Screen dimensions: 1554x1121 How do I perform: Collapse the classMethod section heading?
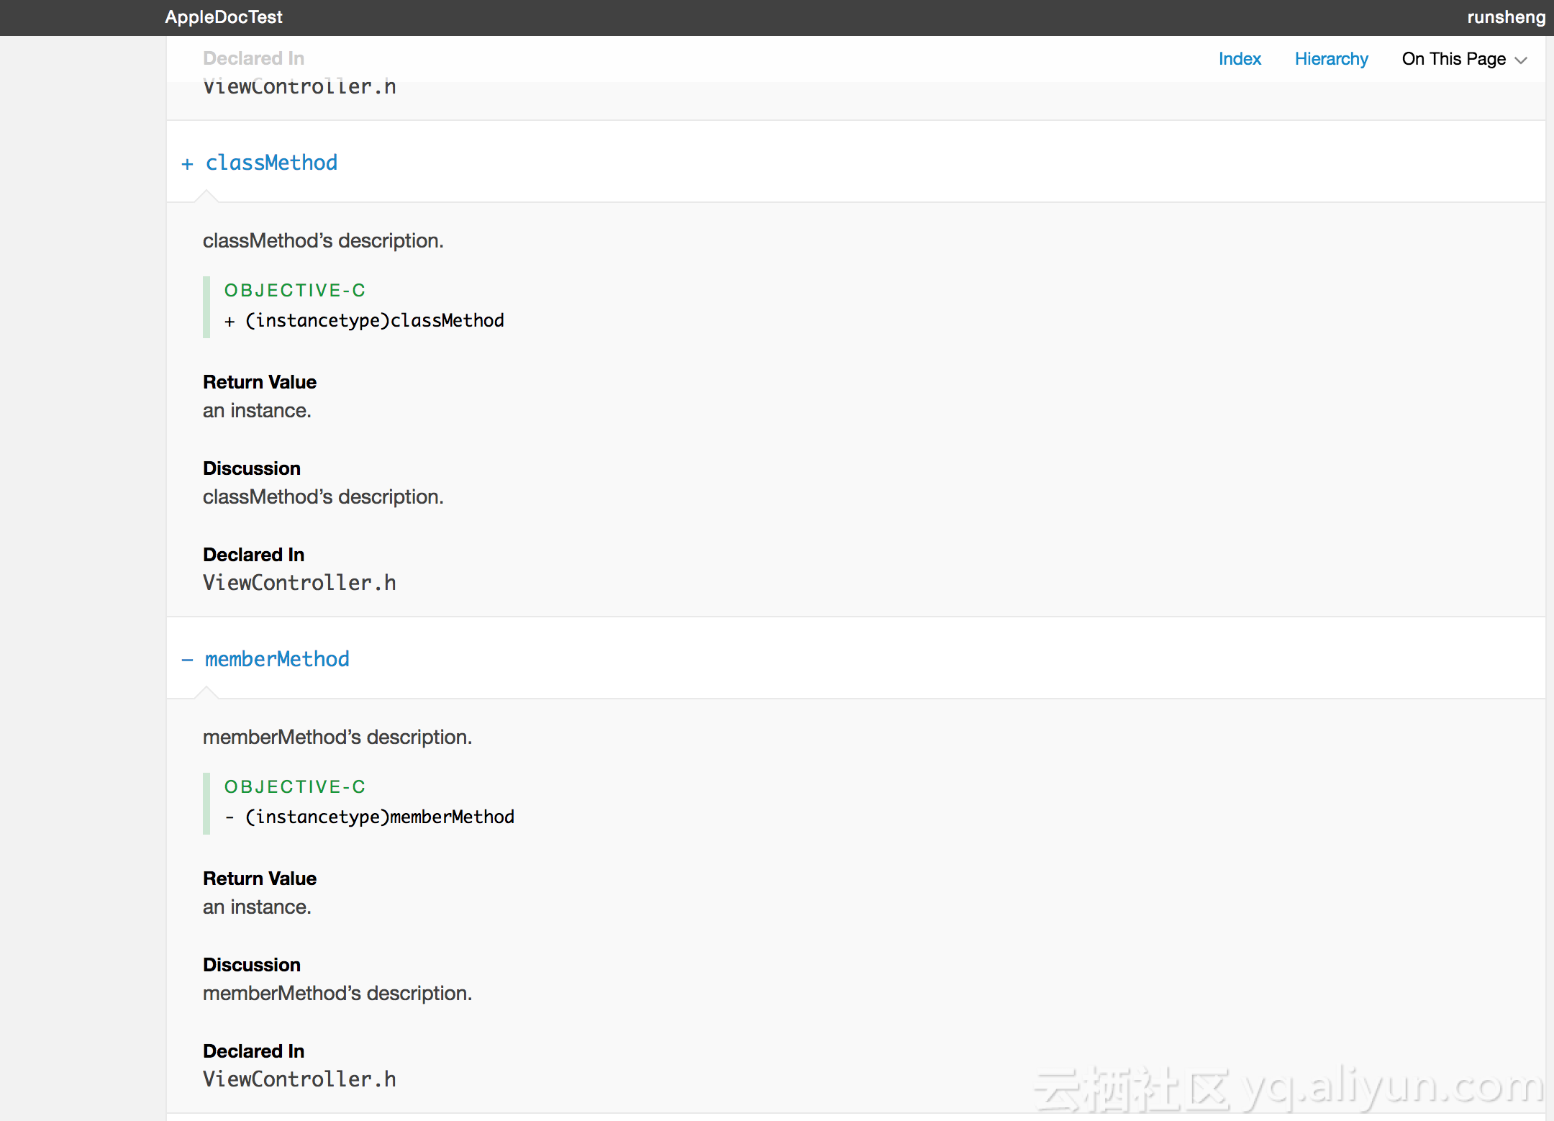click(x=271, y=163)
